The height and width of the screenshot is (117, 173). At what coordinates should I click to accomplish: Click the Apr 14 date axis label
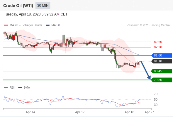[x=30, y=112]
